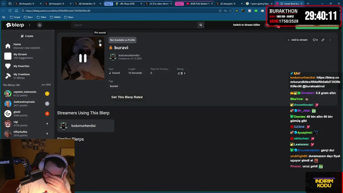343x193 pixels.
Task: Open the Blerp logo home link
Action: (15, 25)
